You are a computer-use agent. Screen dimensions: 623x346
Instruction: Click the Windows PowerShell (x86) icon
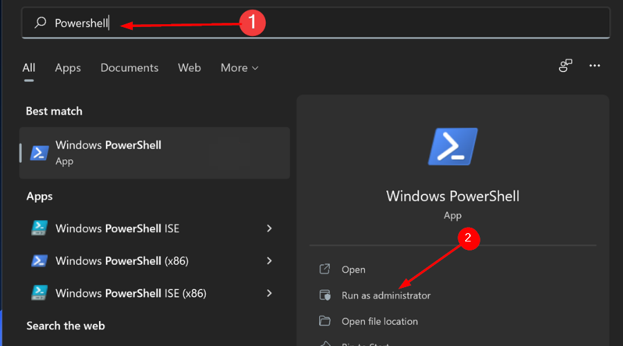[39, 261]
